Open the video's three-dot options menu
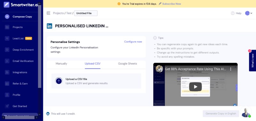The width and height of the screenshot is (256, 121). (231, 69)
